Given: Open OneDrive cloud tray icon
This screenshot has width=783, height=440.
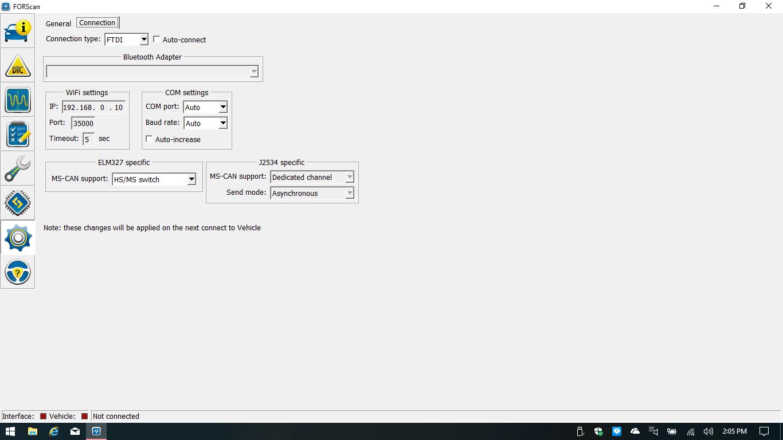Looking at the screenshot, I should click(x=635, y=431).
